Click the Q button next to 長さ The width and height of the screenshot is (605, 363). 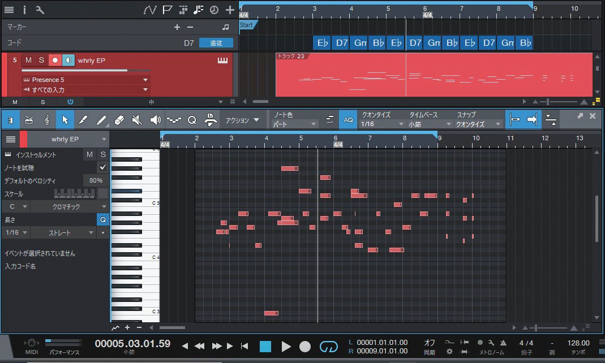[103, 219]
